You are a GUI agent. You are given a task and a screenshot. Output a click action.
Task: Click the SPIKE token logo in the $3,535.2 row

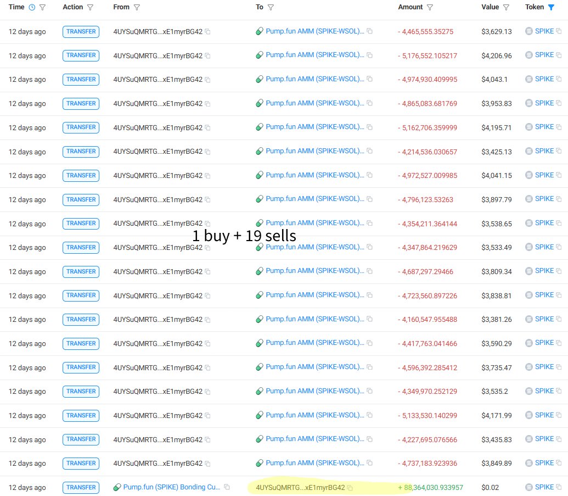pos(529,391)
